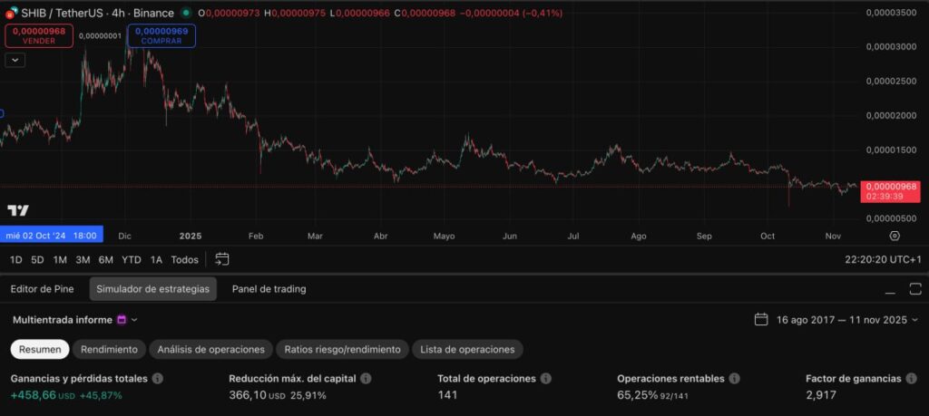Maximize the bottom panel
The height and width of the screenshot is (416, 929).
point(914,289)
